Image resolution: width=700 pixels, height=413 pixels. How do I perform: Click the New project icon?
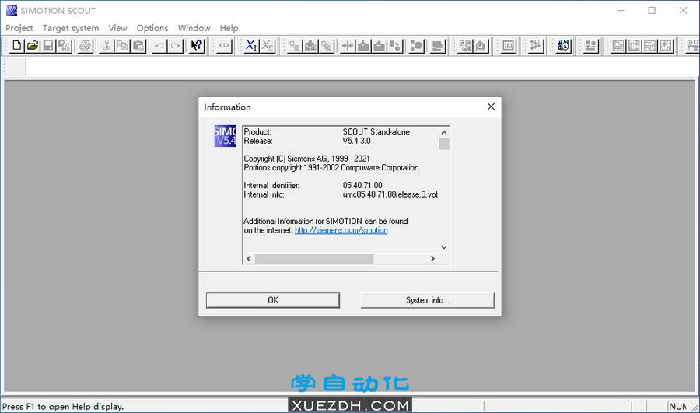(x=16, y=46)
